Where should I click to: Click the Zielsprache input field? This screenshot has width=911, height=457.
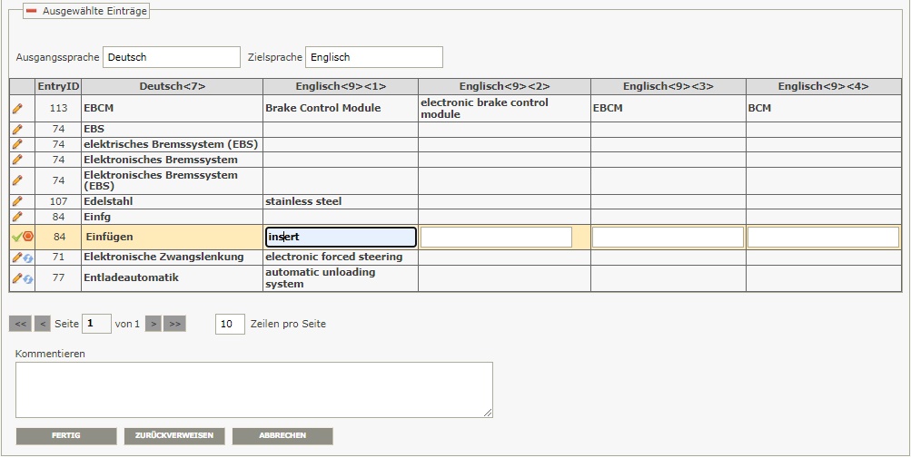(373, 57)
